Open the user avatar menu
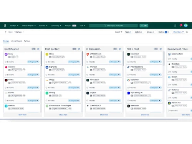 tap(186, 25)
